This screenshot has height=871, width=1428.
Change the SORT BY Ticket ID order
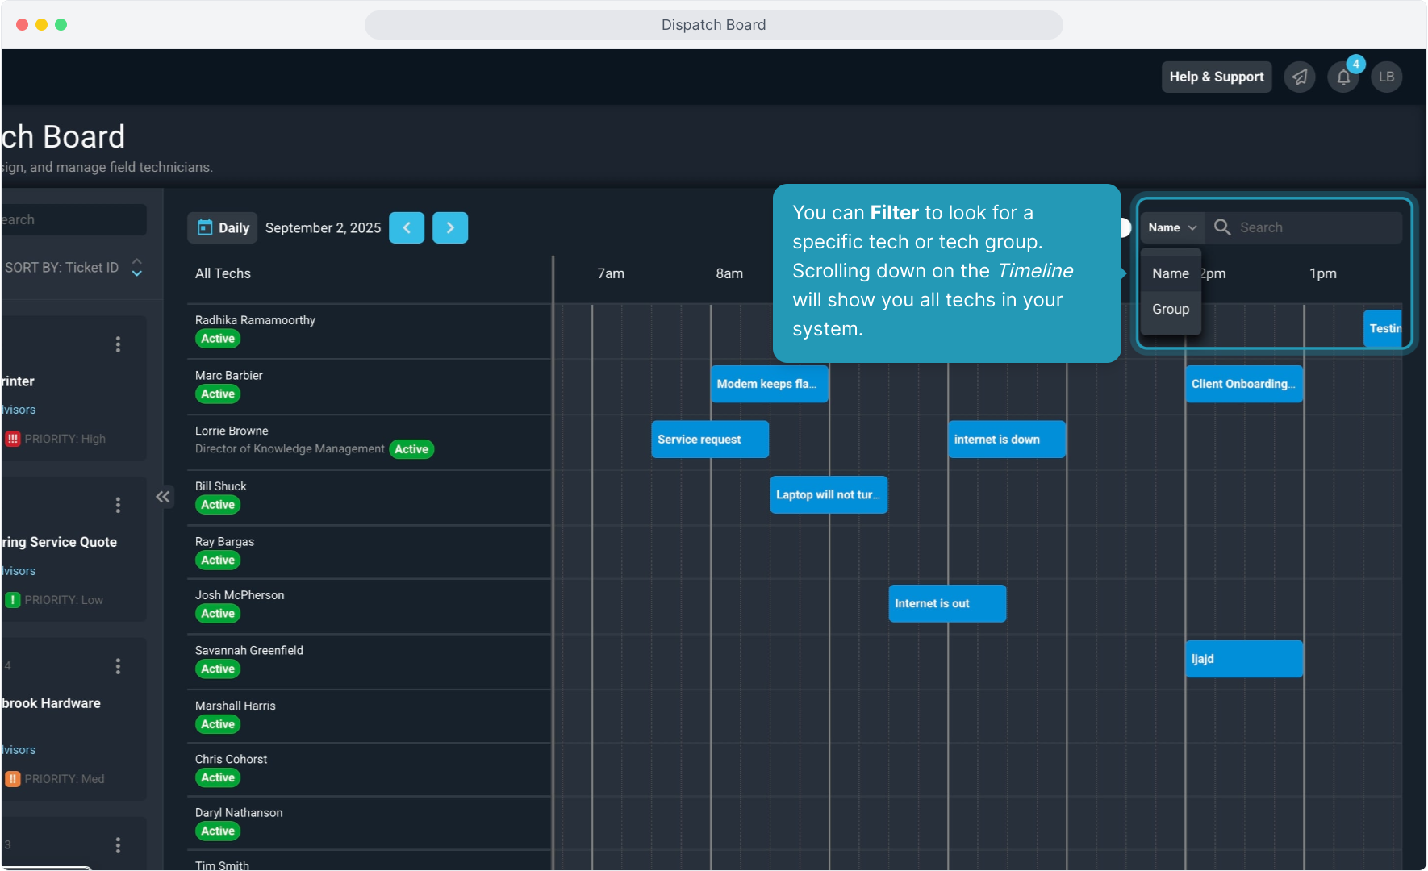136,268
